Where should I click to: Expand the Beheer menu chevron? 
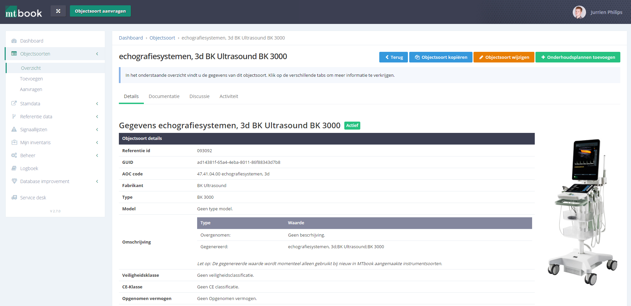[x=97, y=155]
